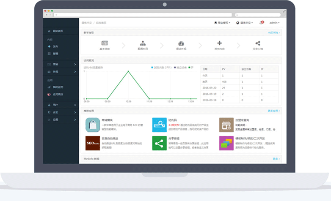Click the 2016-09-20 date cell

210,88
